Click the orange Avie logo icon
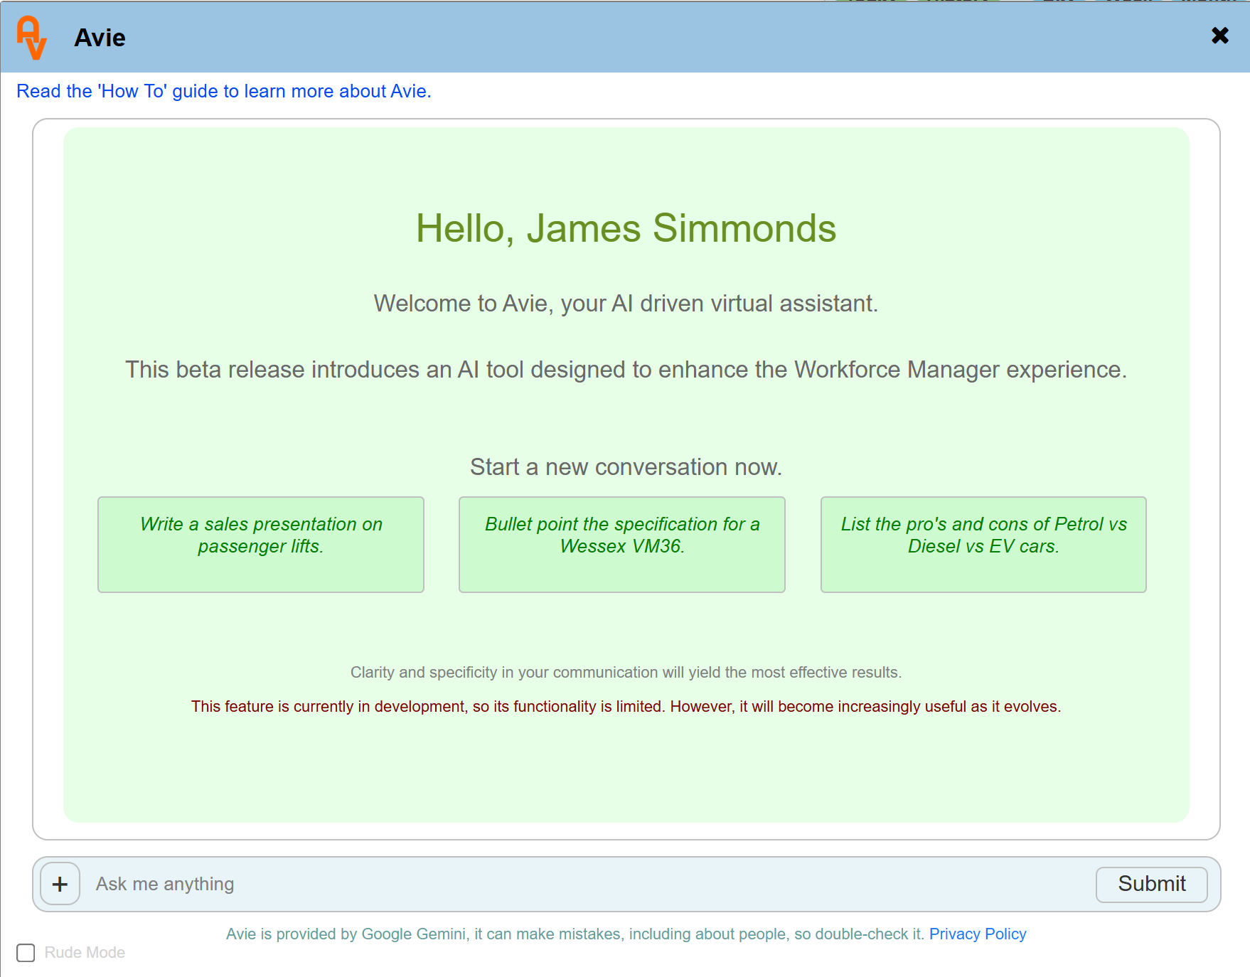This screenshot has height=977, width=1250. pos(32,38)
